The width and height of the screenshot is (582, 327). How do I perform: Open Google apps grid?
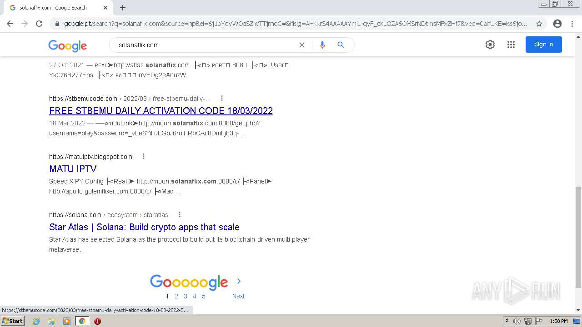[x=511, y=45]
